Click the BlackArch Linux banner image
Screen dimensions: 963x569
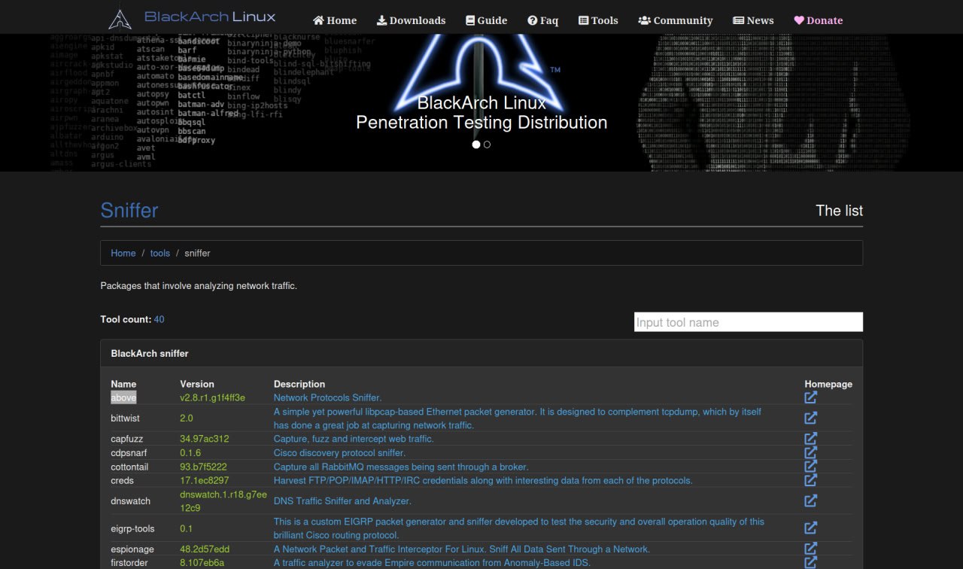[481, 102]
